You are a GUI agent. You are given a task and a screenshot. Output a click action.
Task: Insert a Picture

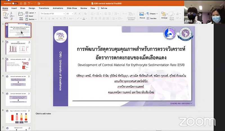[x=142, y=15]
